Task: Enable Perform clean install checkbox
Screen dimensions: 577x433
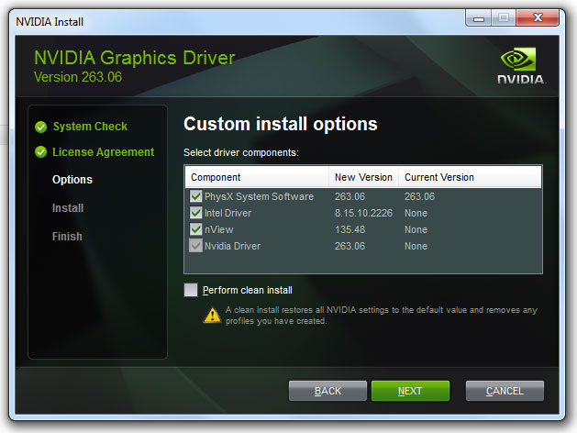Action: pos(191,290)
